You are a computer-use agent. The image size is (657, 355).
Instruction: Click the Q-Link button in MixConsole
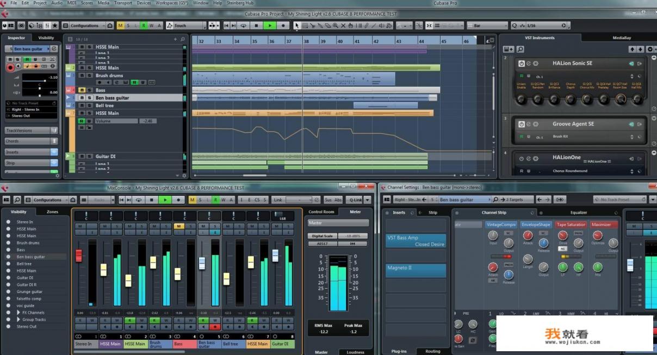356,200
